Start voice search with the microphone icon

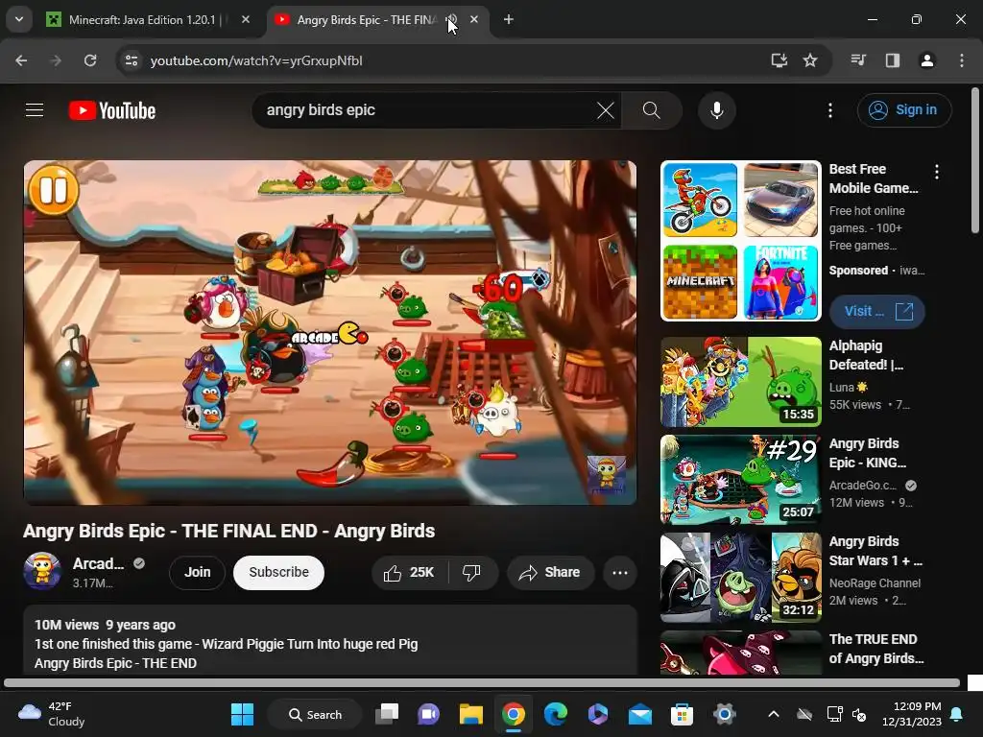point(716,111)
